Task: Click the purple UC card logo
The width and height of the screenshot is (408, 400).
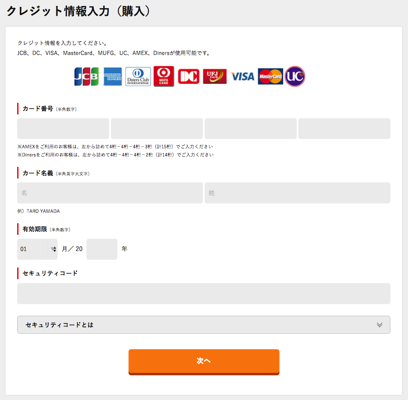Action: (295, 76)
